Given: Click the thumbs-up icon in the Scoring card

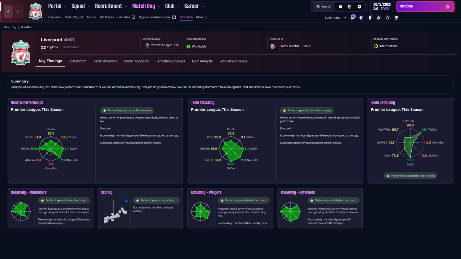Looking at the screenshot, I should click(x=138, y=200).
